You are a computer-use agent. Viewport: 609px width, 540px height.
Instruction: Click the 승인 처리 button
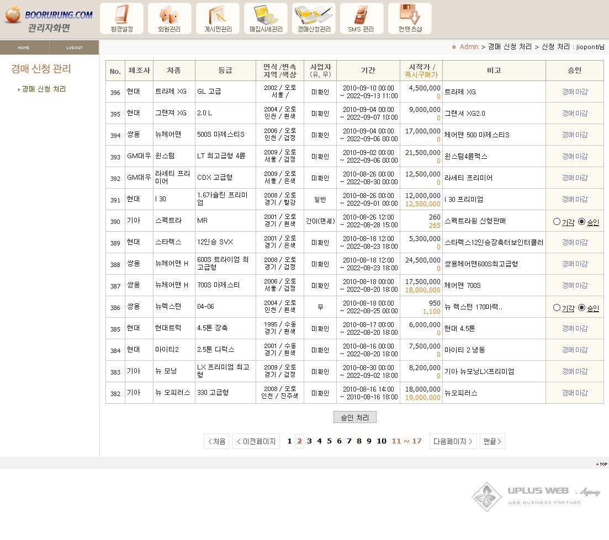tap(355, 418)
